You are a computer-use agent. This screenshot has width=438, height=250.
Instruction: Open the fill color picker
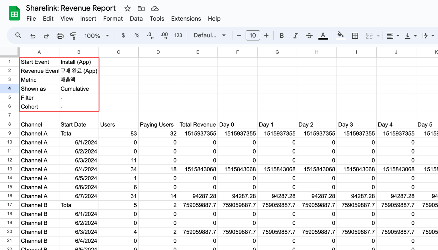click(x=341, y=36)
